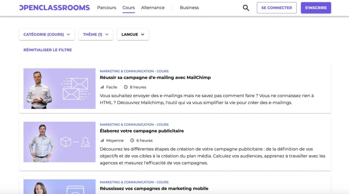Open the Langue filter dropdown

(133, 34)
